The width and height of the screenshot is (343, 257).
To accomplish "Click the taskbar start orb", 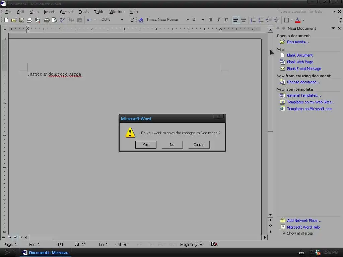I will pyautogui.click(x=7, y=253).
